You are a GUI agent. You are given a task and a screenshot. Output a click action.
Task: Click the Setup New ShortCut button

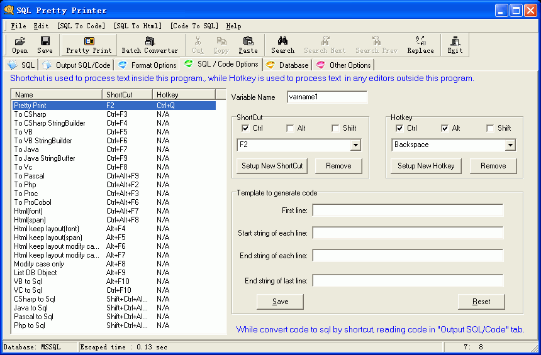coord(272,166)
